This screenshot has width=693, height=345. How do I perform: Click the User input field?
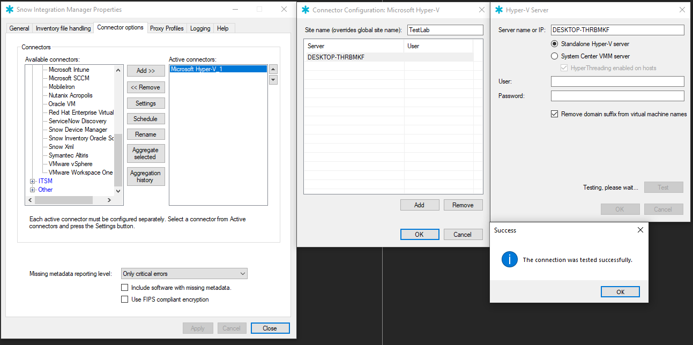617,81
